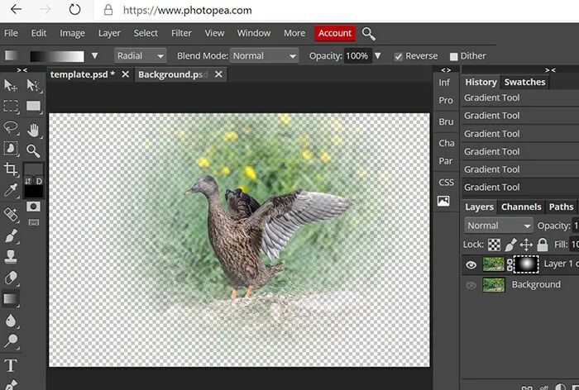Screen dimensions: 579x390
Task: Click the gradient preview swatch
Action: coord(57,56)
